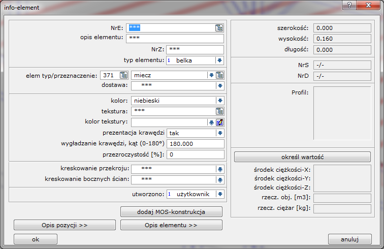Open the kreskowanie bocznych ścian dropdown

(219, 179)
